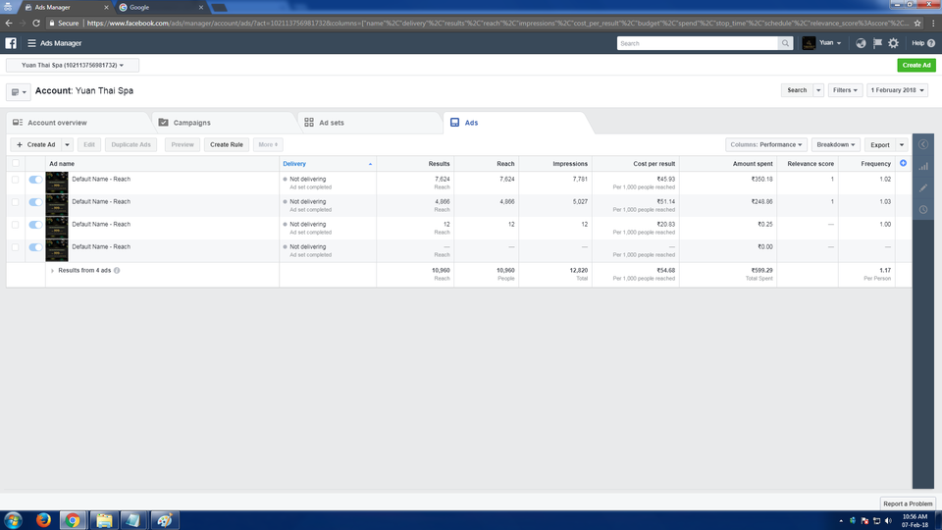
Task: Click the pencil edit icon in side panel
Action: (x=923, y=188)
